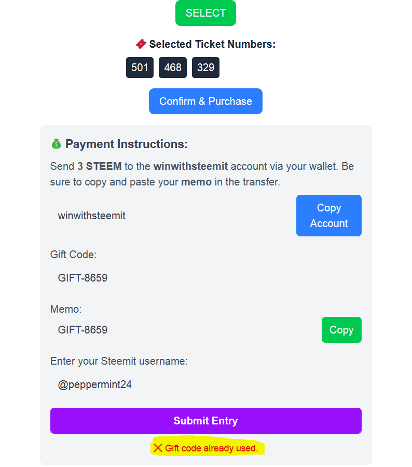Click the green SELECT button
This screenshot has width=412, height=467.
205,13
